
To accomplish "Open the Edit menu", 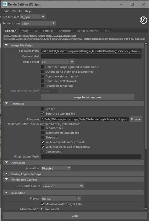I will click(x=6, y=11).
